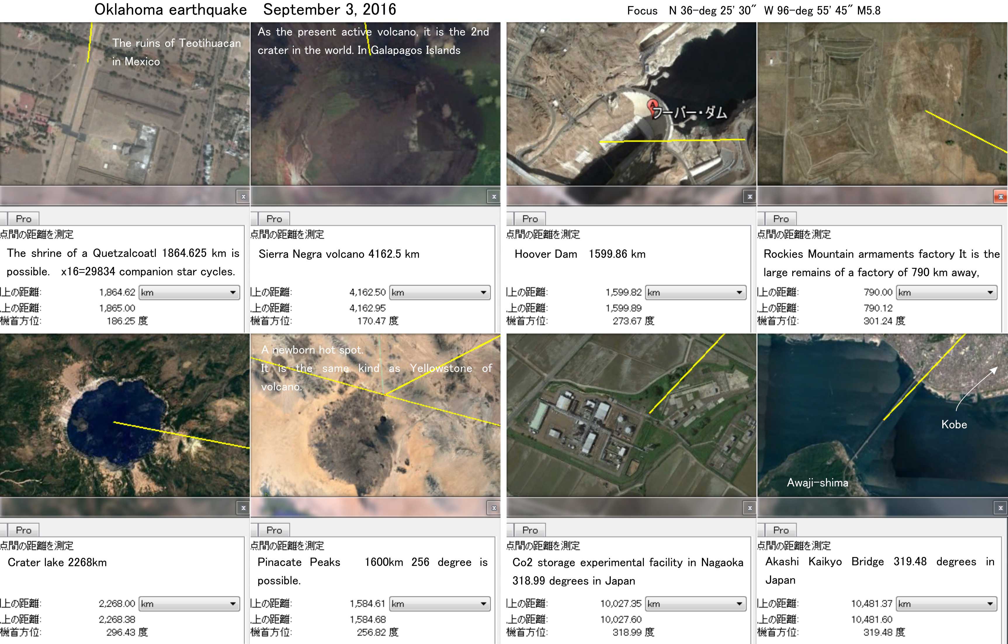Close the ruler panel under Pinacate Peaks image

click(x=494, y=508)
